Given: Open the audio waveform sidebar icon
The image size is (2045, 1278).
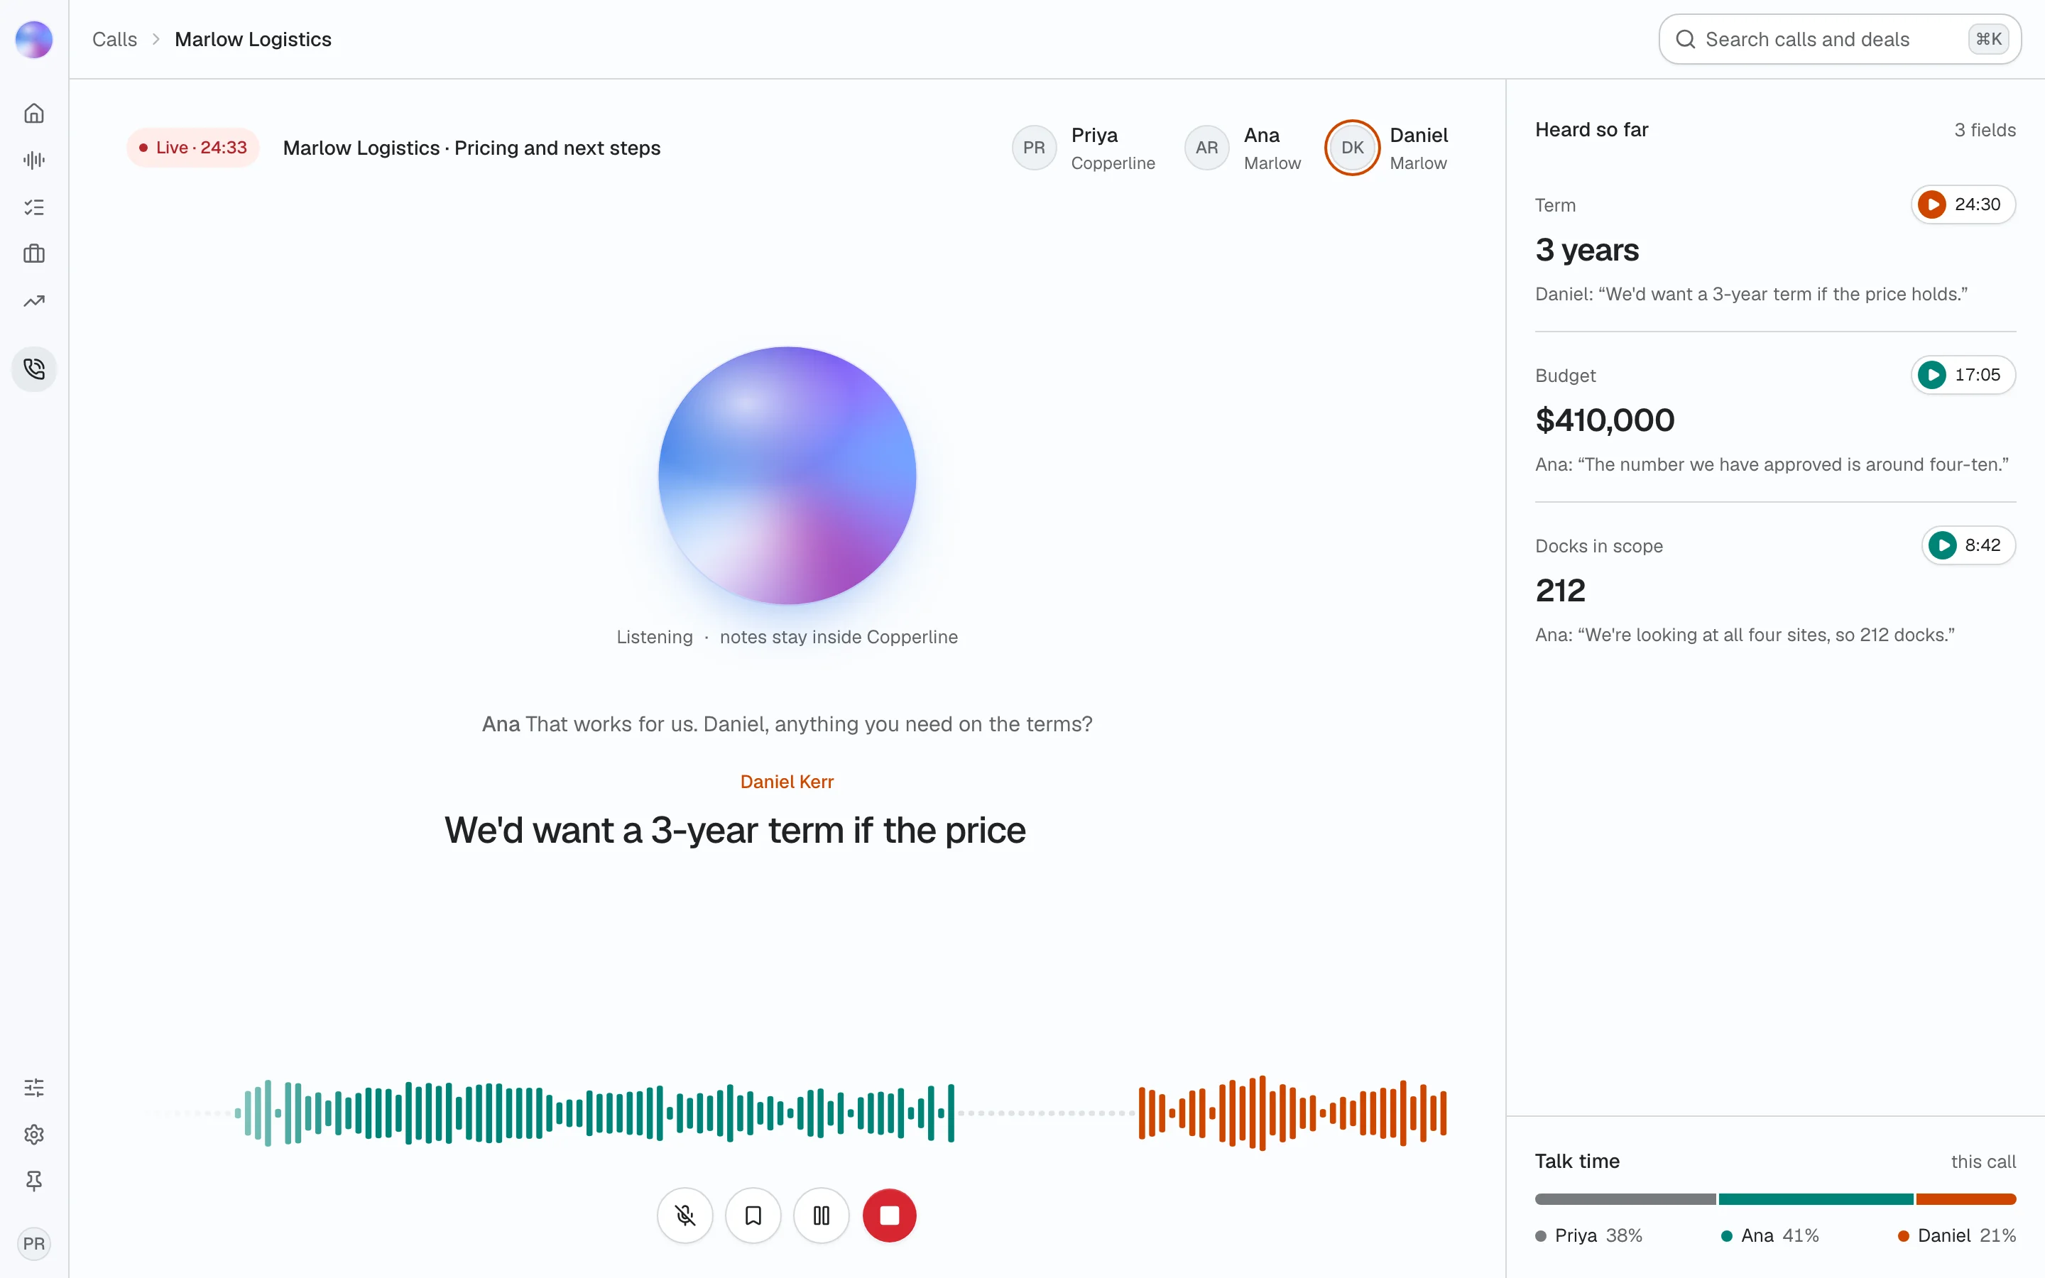Looking at the screenshot, I should pos(34,160).
